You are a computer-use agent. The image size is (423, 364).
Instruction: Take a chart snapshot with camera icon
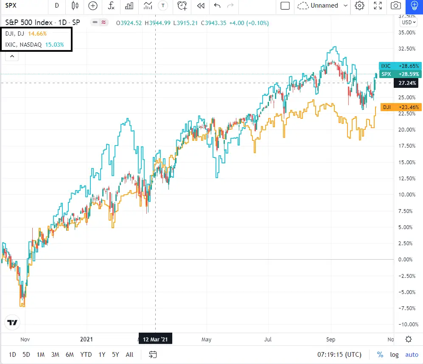point(396,6)
